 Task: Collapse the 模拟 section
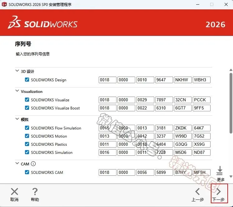tap(17, 119)
